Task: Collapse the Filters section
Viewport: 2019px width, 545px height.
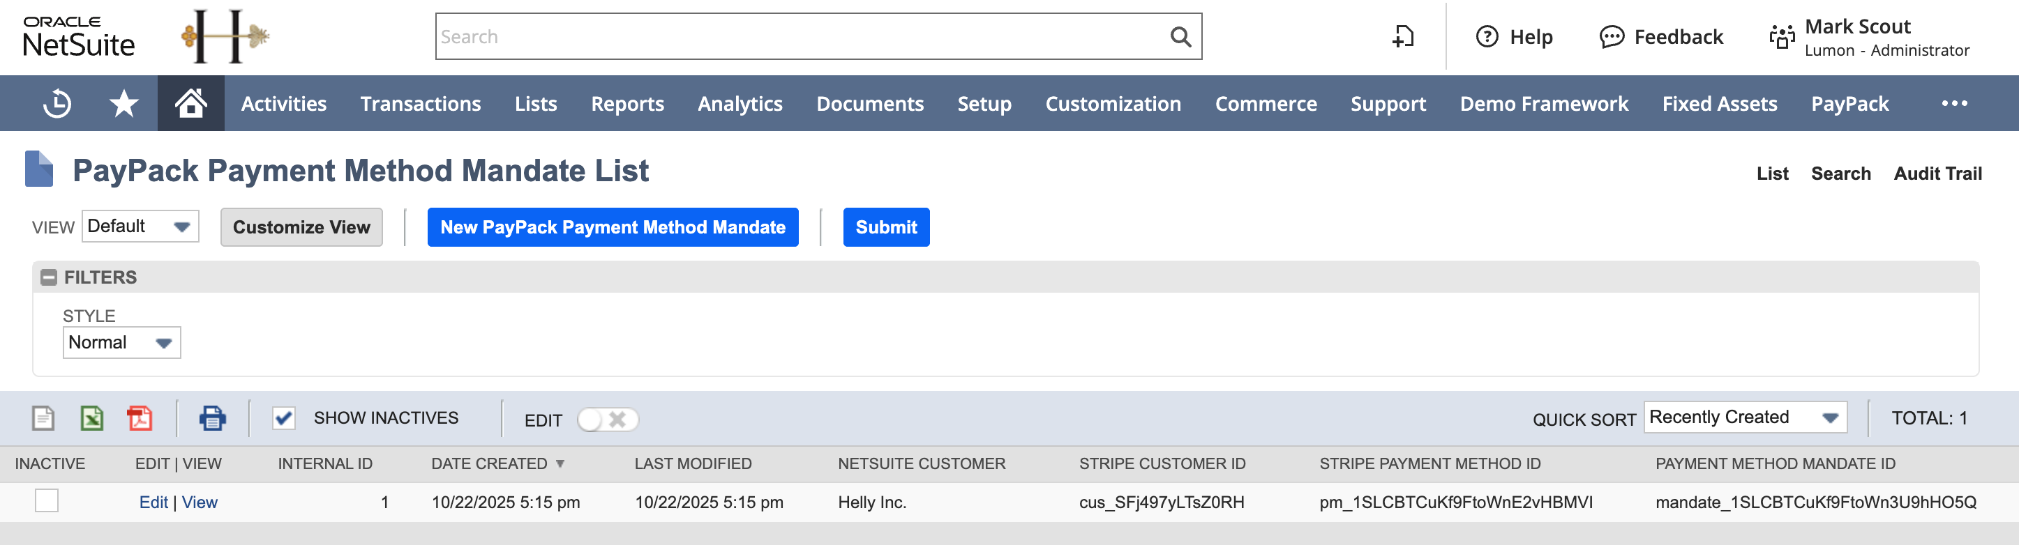Action: [49, 277]
